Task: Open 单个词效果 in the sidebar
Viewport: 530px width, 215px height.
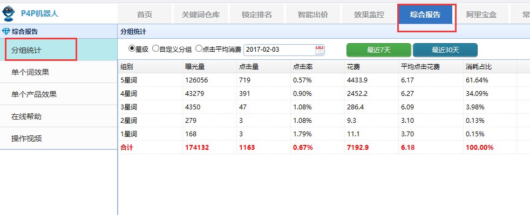Action: (58, 72)
